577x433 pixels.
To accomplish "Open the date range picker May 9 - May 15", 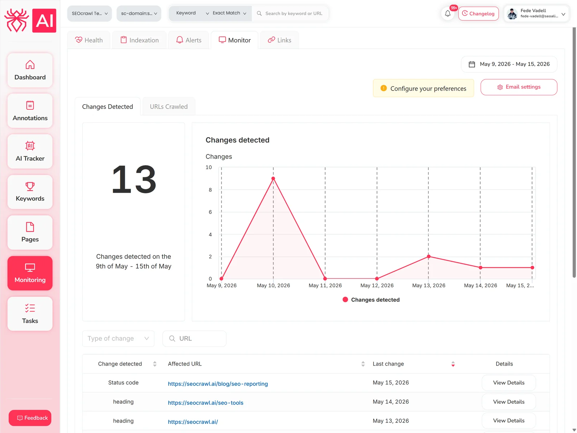I will [509, 64].
